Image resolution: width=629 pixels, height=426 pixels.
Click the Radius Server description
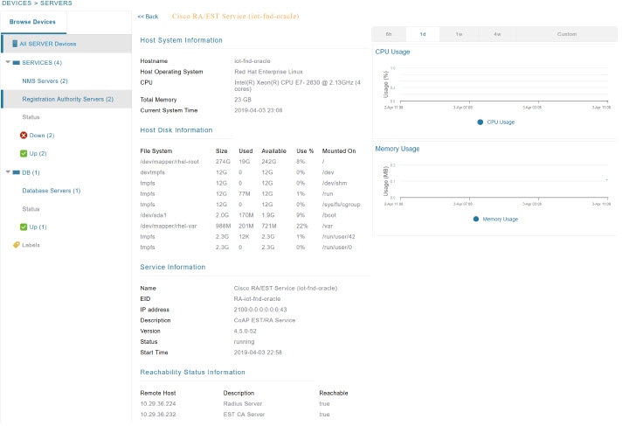point(243,404)
